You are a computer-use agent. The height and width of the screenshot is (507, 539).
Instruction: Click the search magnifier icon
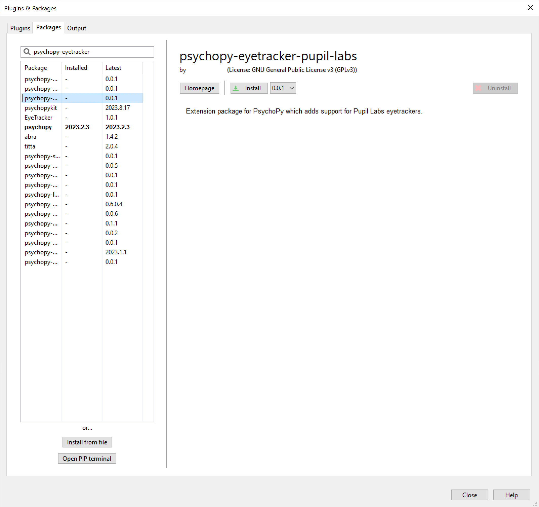tap(27, 52)
